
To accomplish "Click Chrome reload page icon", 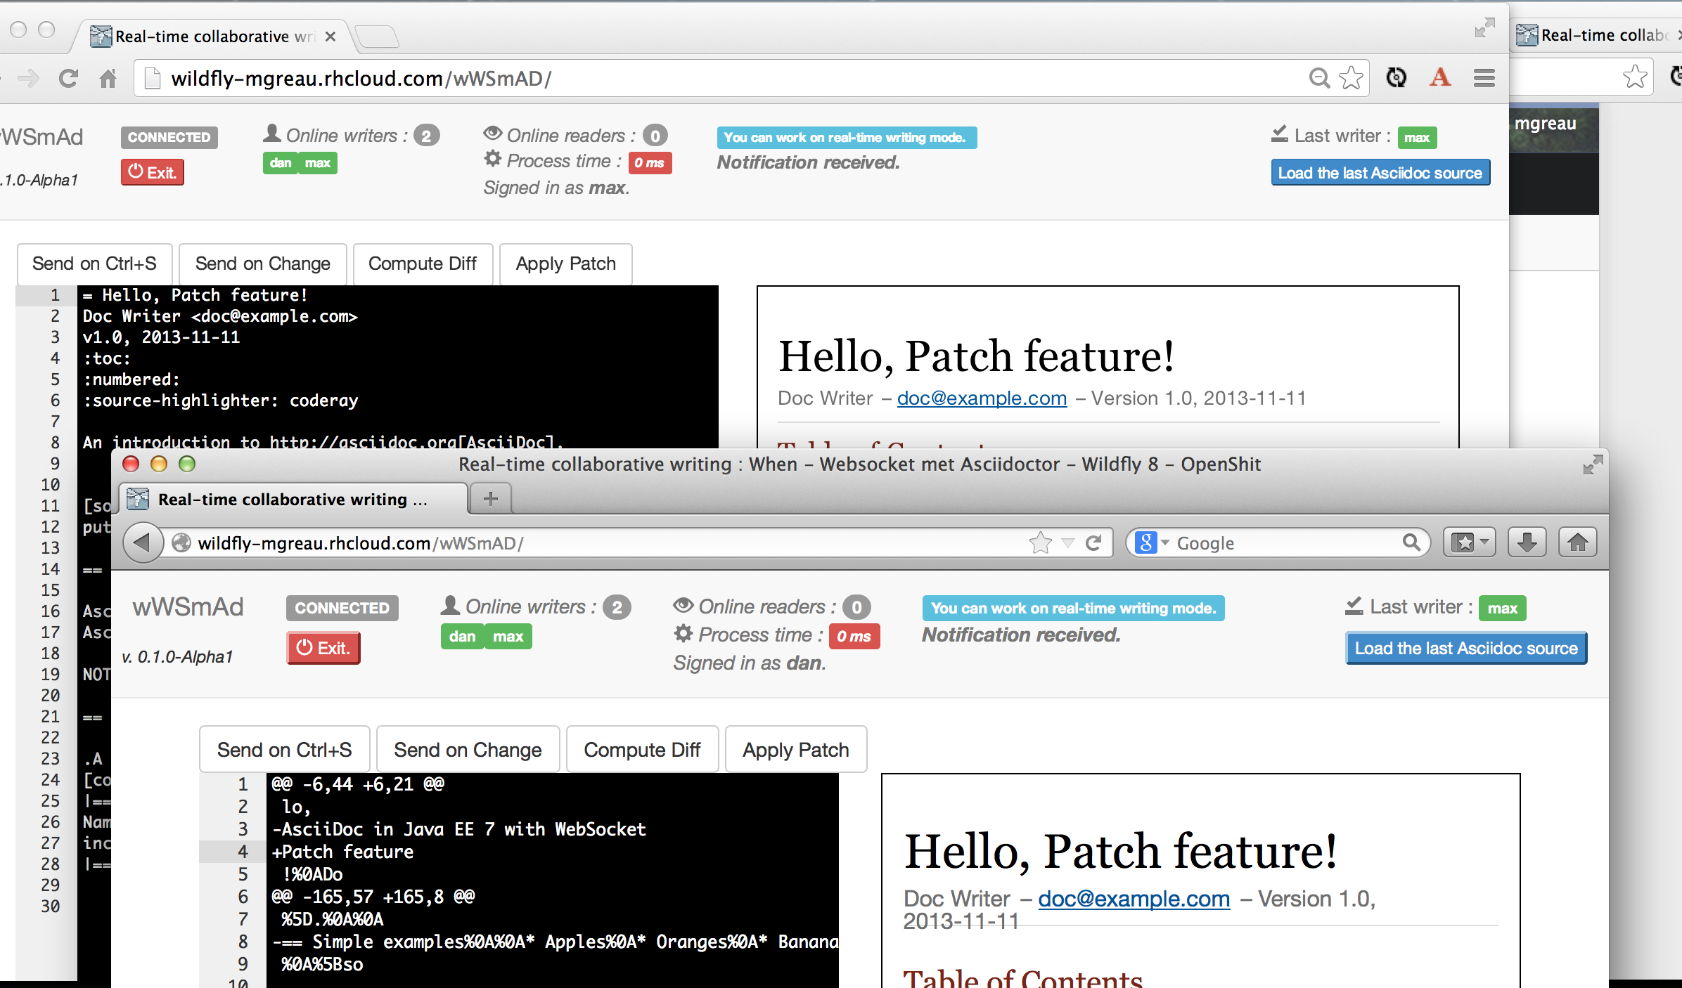I will 68,78.
